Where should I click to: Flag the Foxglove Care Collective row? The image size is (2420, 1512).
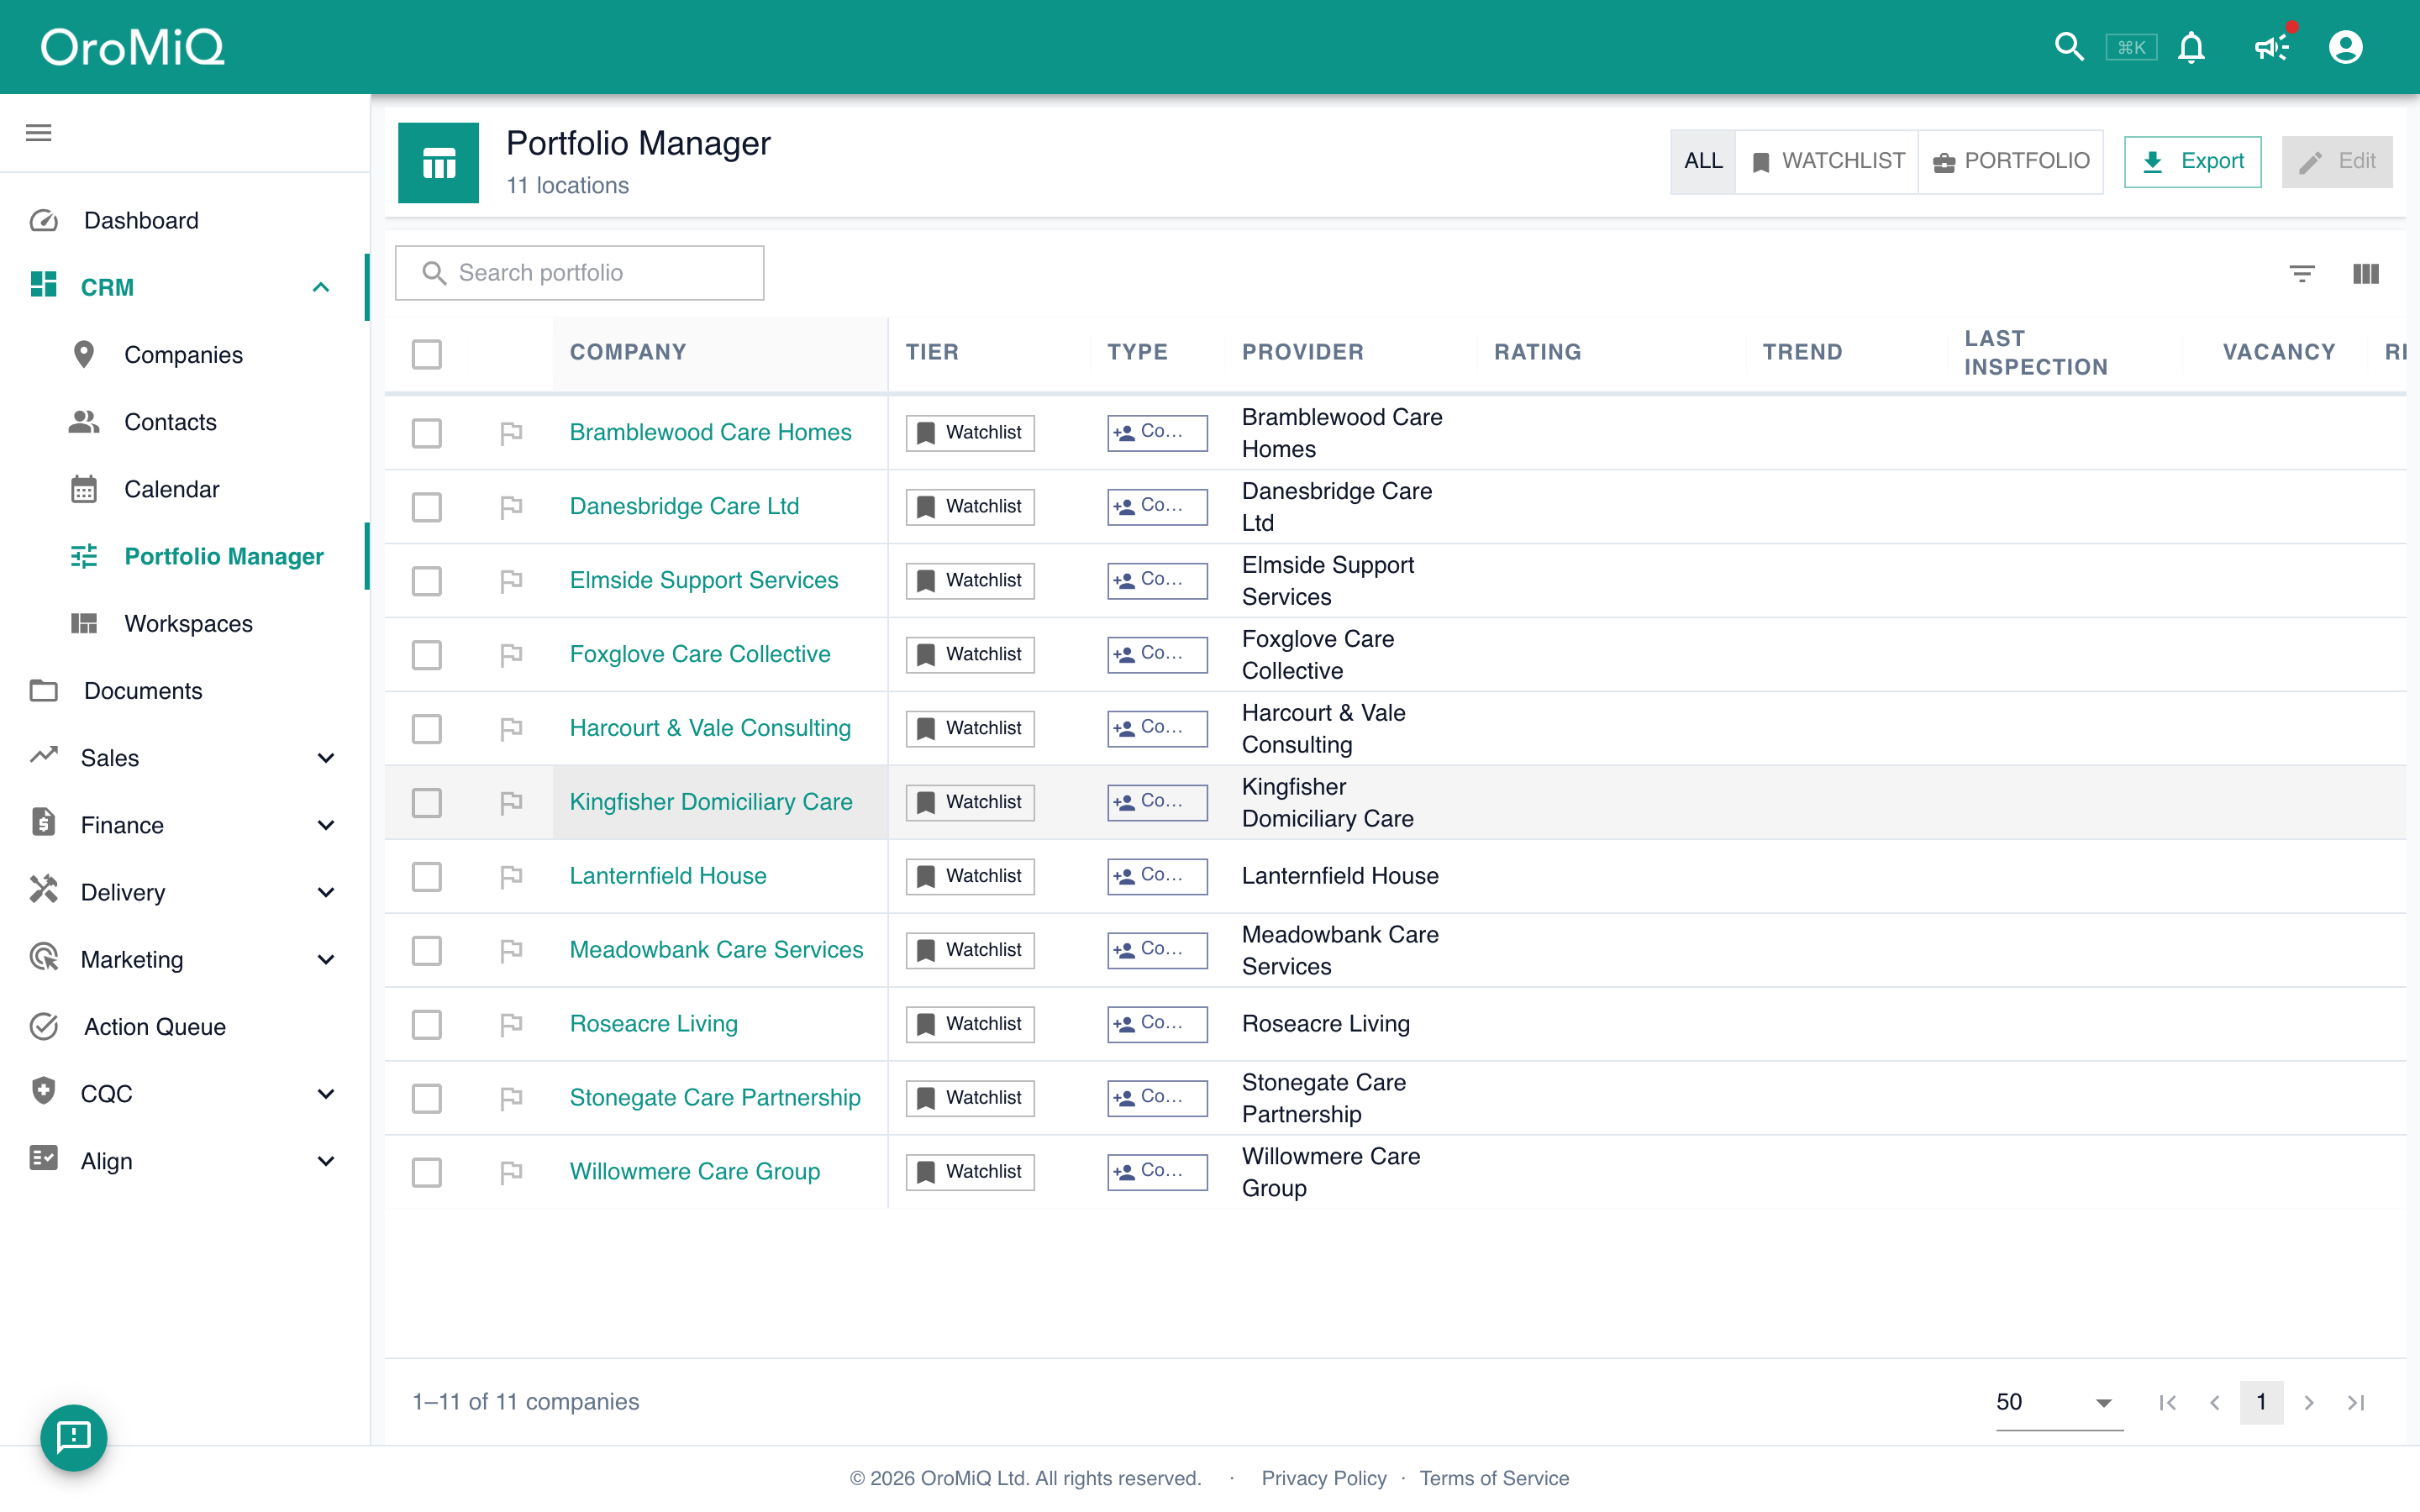(511, 655)
